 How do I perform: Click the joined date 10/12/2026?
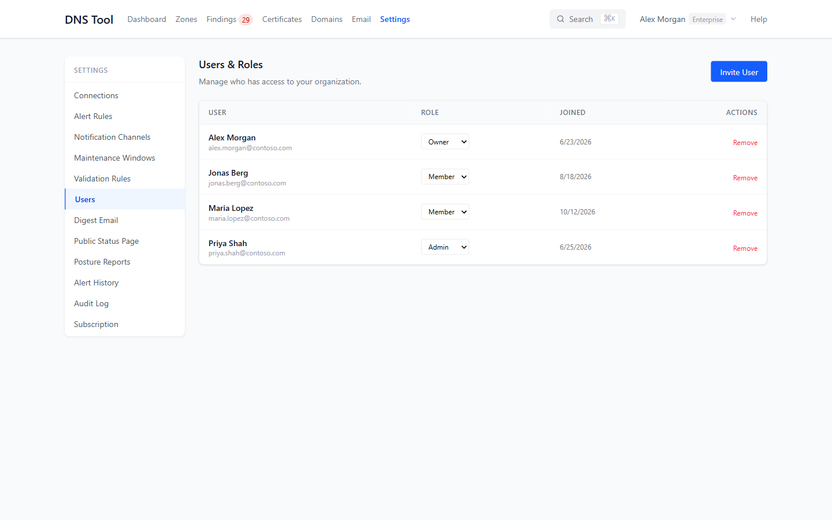coord(577,212)
